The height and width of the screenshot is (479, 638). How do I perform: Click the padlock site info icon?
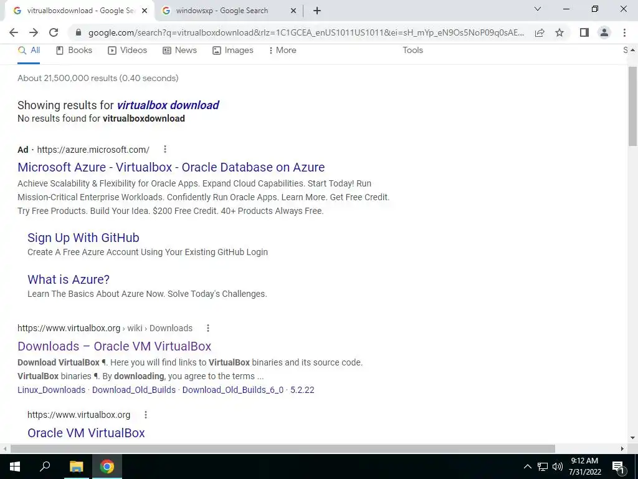point(79,32)
